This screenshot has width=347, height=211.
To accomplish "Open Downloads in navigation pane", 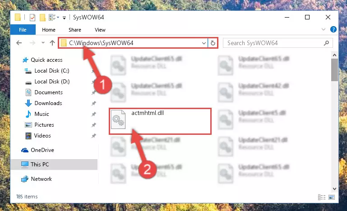I will [x=48, y=103].
